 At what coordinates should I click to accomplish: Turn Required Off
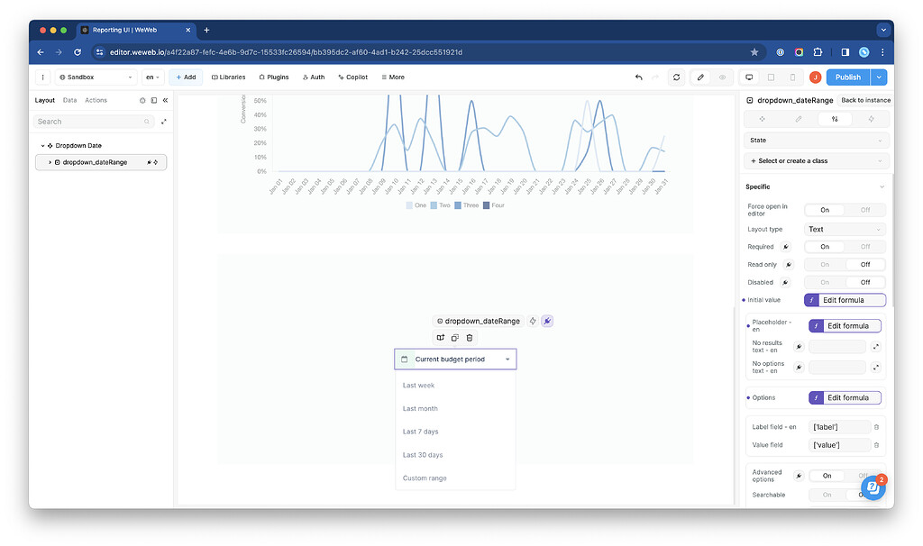click(864, 247)
